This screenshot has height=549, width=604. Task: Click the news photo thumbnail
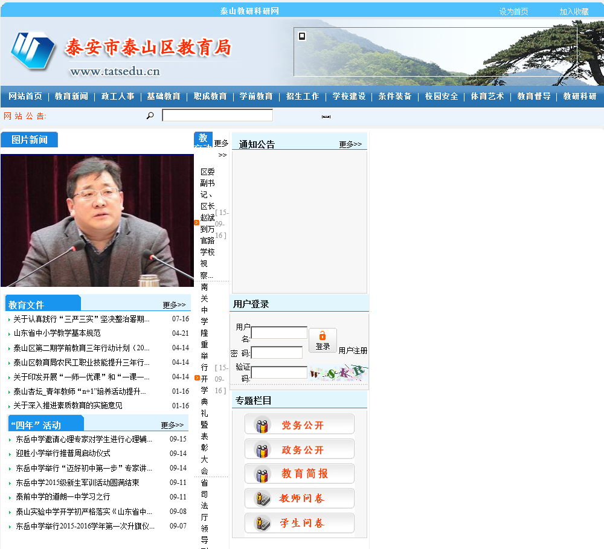point(97,220)
